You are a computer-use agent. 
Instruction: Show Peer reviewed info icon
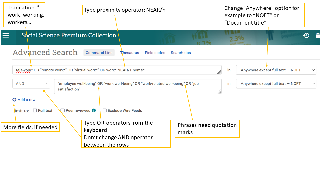click(94, 110)
